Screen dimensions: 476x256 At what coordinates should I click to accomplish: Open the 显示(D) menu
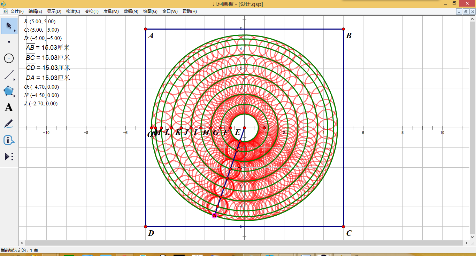(54, 11)
